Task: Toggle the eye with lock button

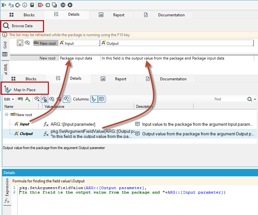Action: (45, 99)
